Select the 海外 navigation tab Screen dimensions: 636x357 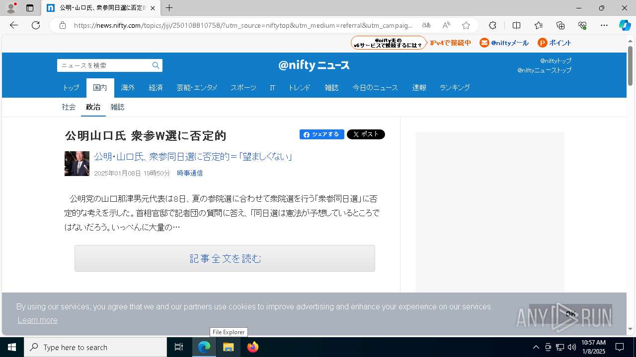coord(128,88)
